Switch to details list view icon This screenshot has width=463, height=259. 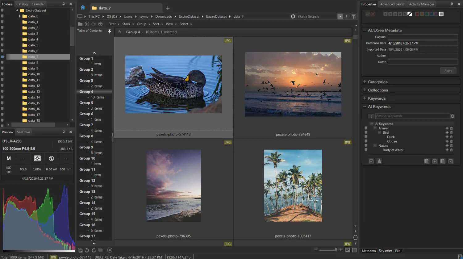pyautogui.click(x=354, y=250)
